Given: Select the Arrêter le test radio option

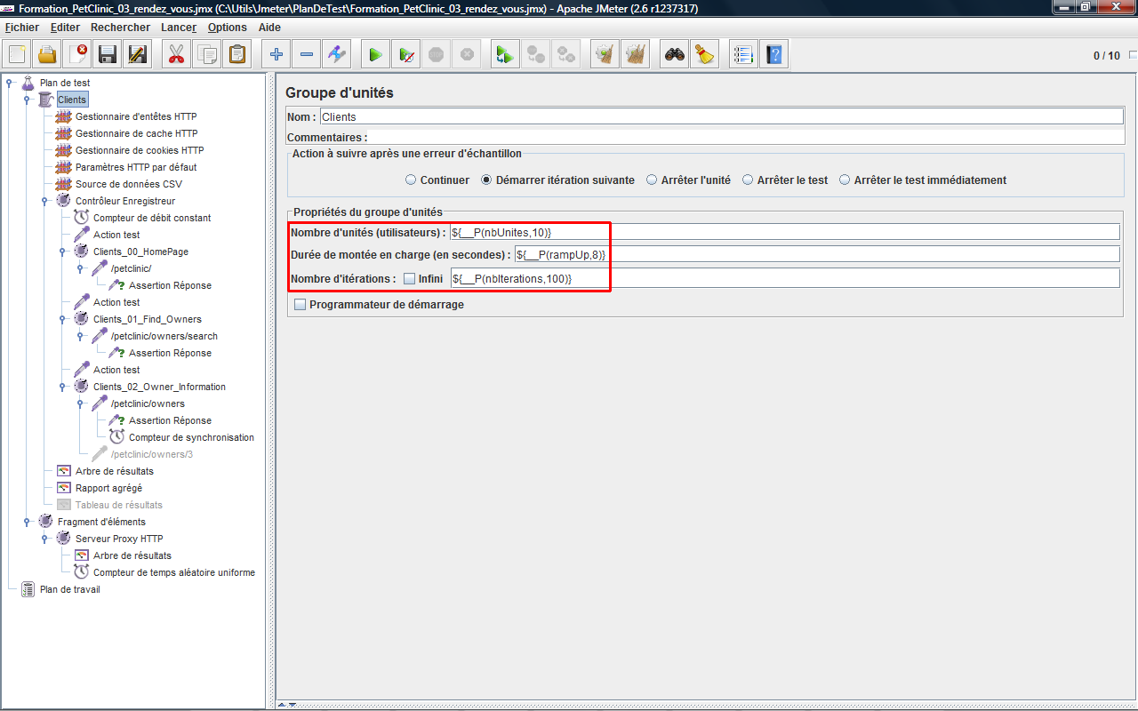Looking at the screenshot, I should pyautogui.click(x=748, y=180).
